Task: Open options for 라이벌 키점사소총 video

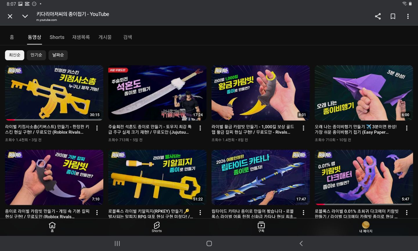Action: [97, 128]
